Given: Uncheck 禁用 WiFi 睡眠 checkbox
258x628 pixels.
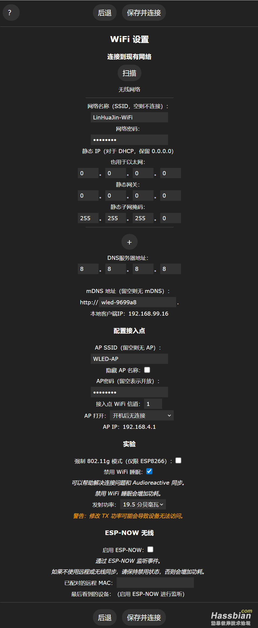Looking at the screenshot, I should [x=149, y=471].
